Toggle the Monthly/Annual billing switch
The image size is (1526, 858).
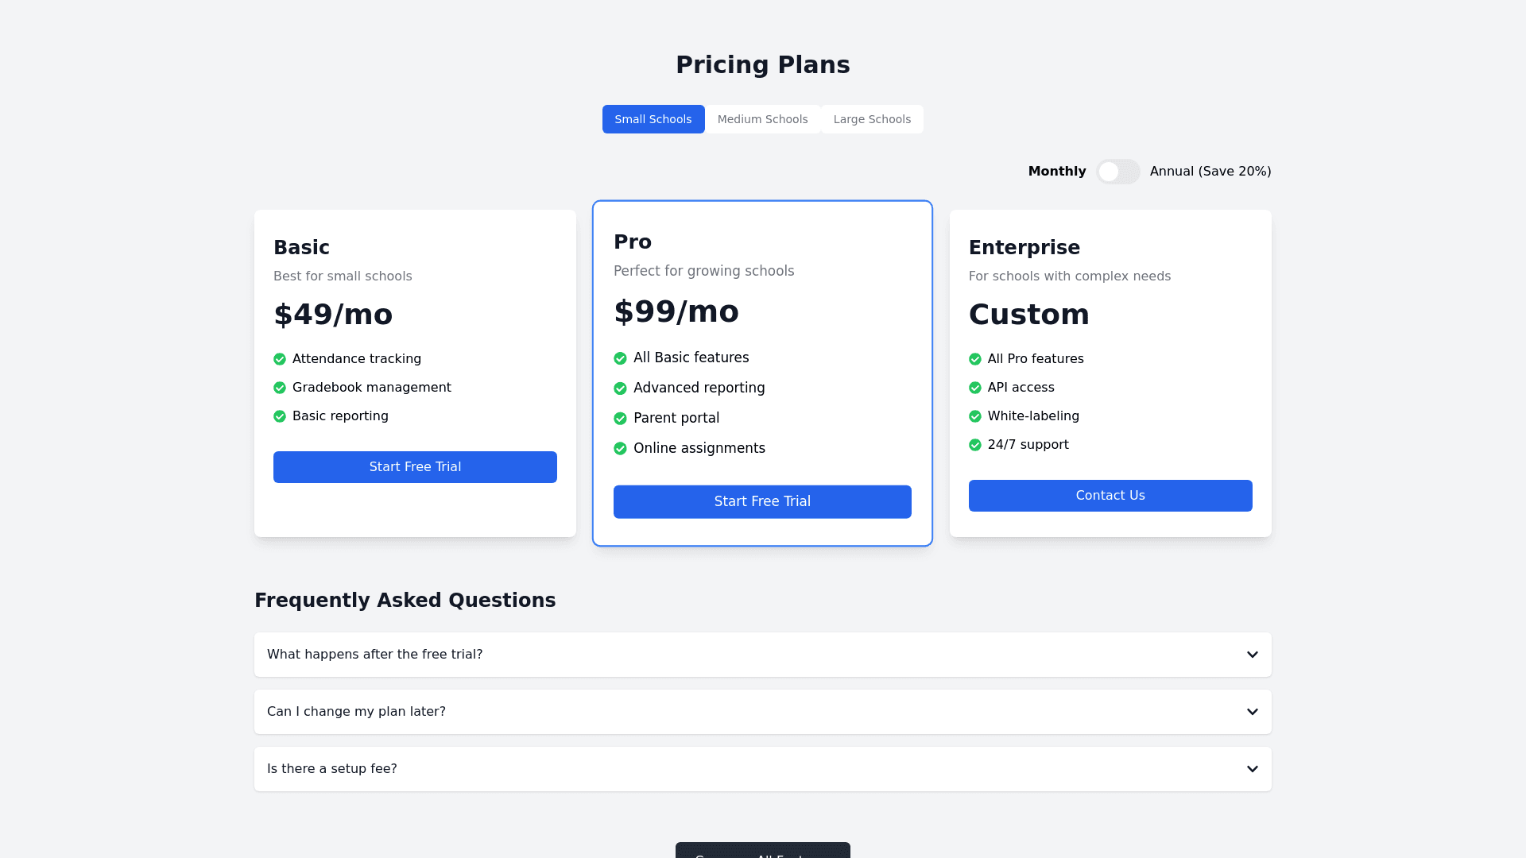point(1117,172)
